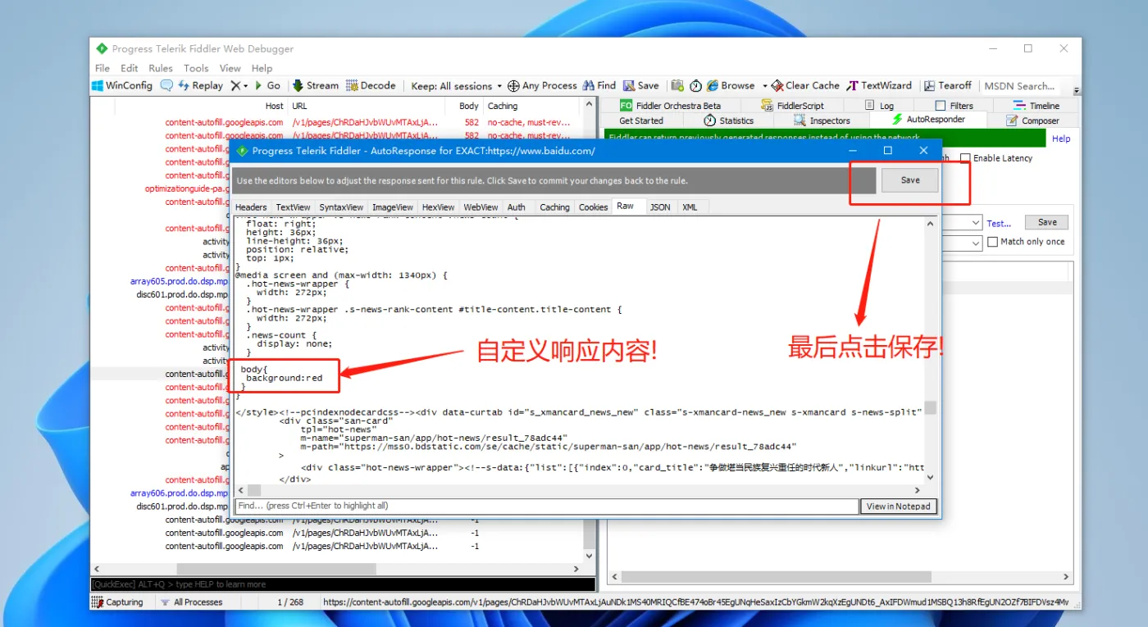This screenshot has height=627, width=1148.
Task: Click the stopwatch timer toolbar icon
Action: click(695, 85)
